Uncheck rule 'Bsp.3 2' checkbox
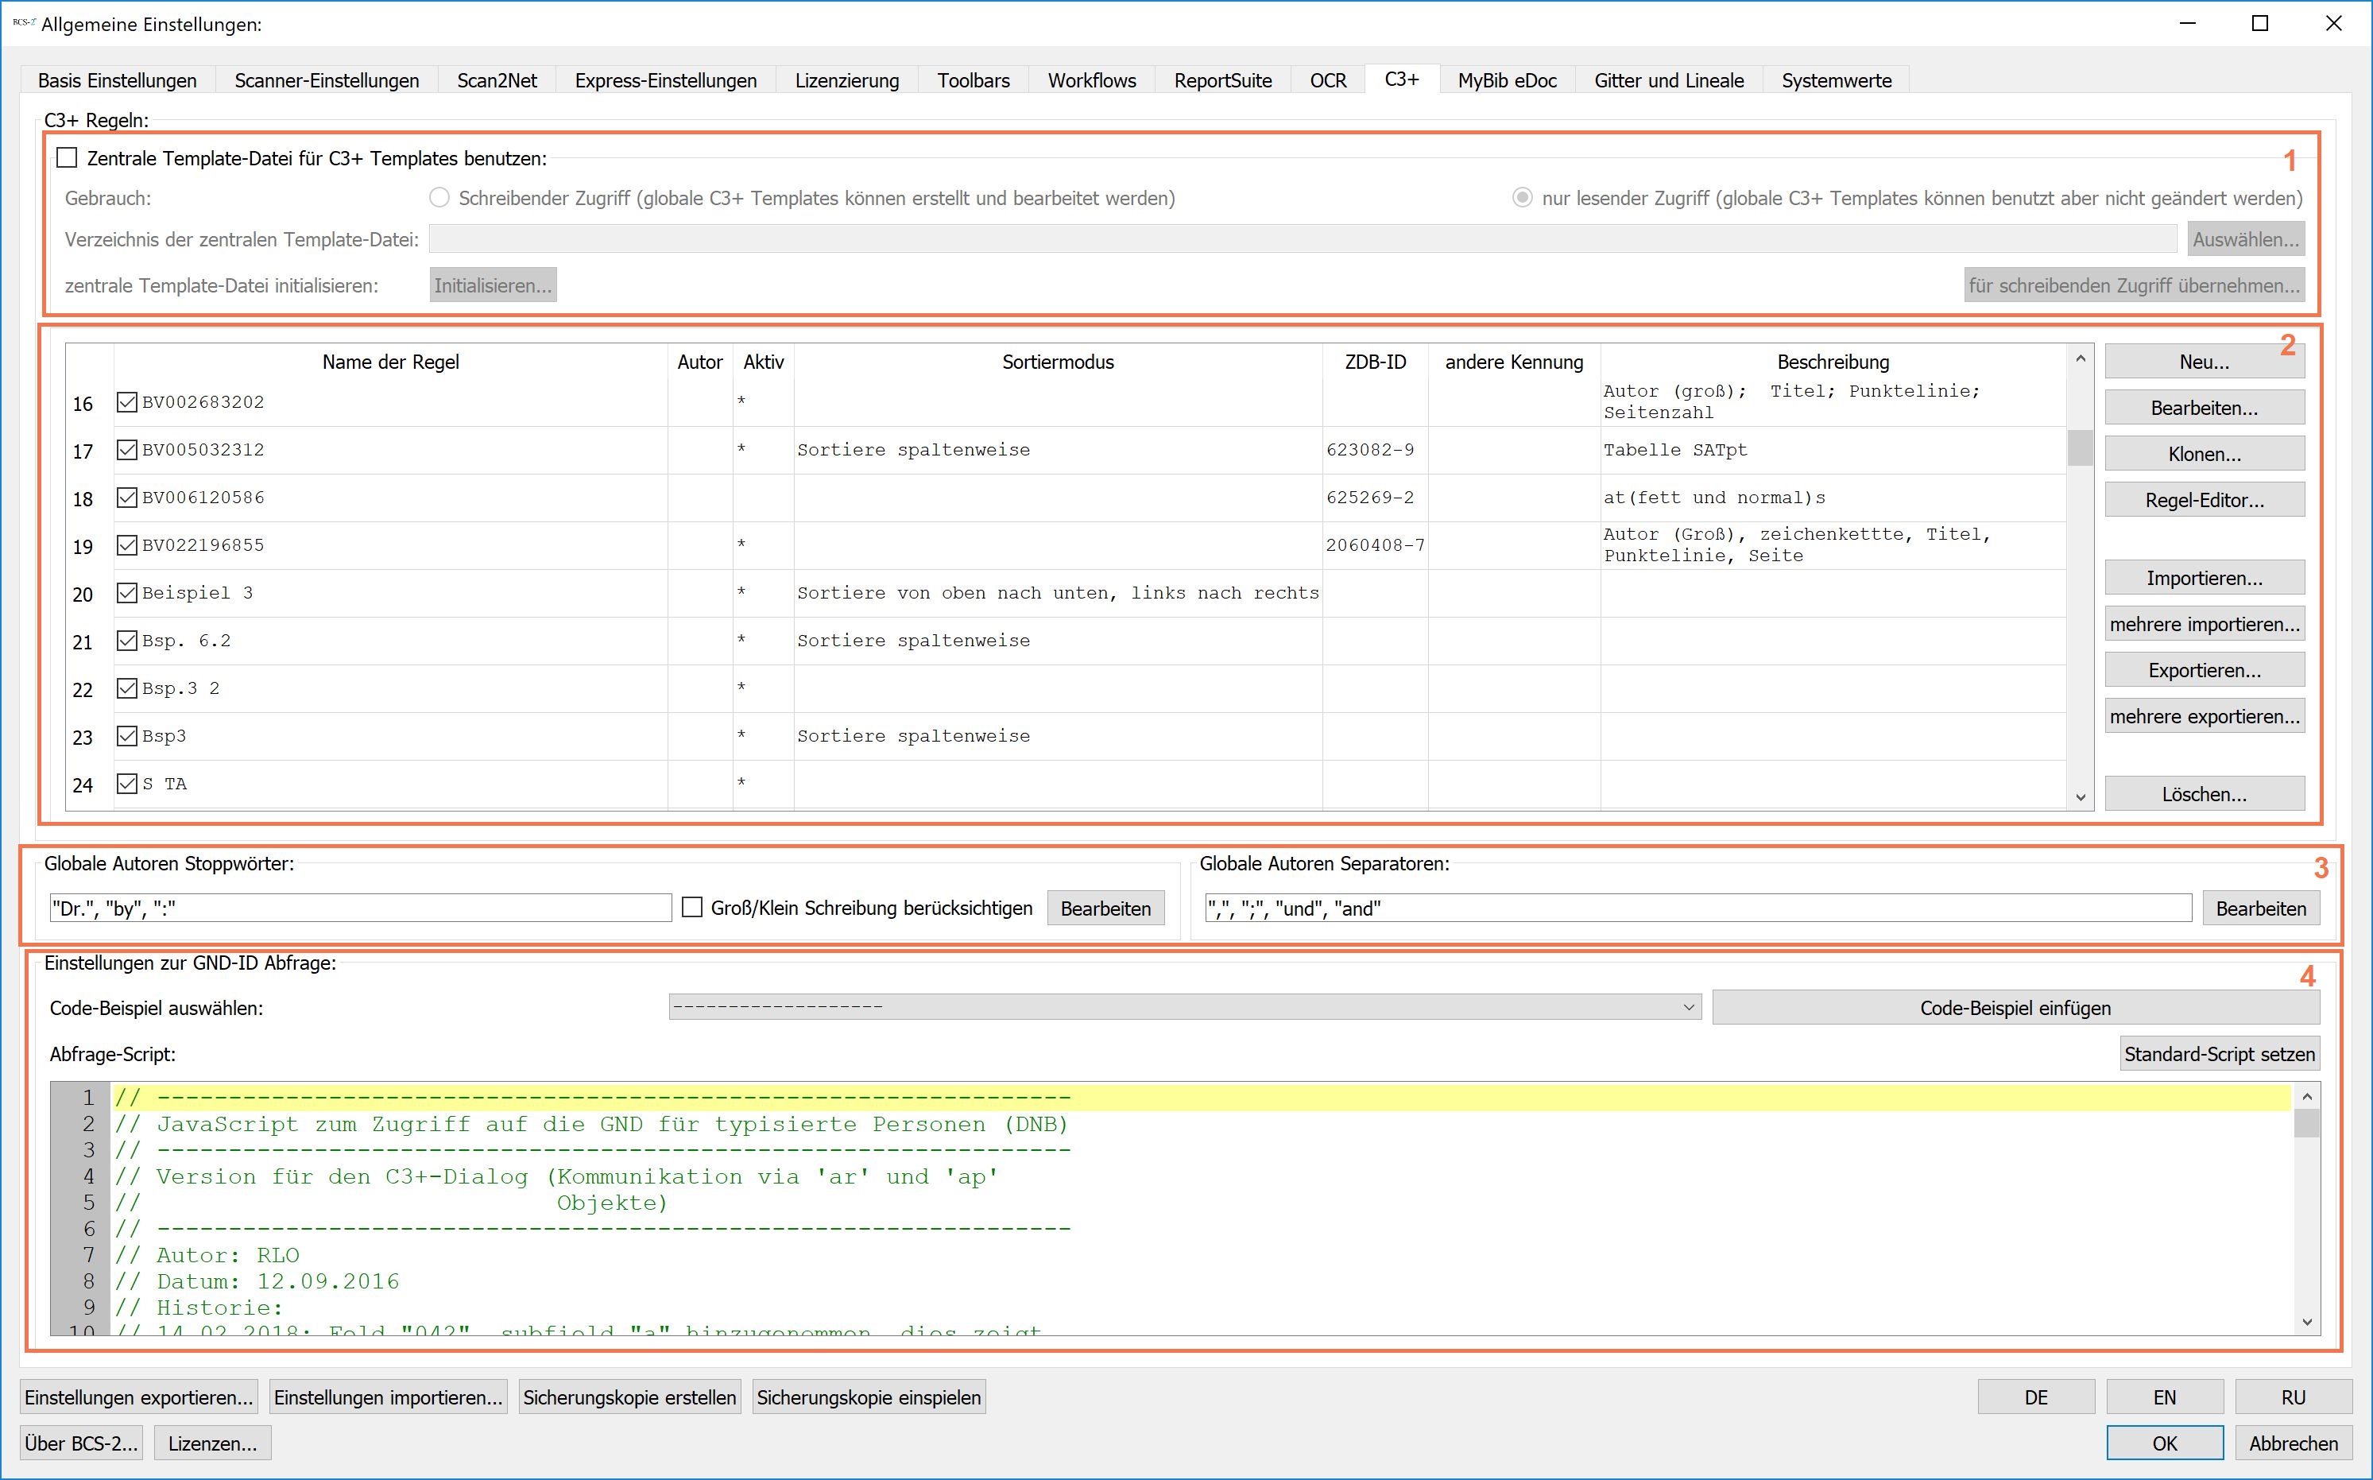This screenshot has width=2373, height=1480. pyautogui.click(x=127, y=688)
